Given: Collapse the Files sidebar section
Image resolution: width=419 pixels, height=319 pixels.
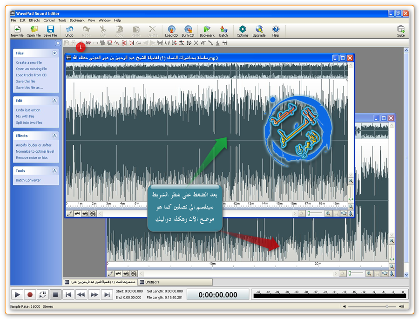Looking at the screenshot, I should click(x=54, y=53).
